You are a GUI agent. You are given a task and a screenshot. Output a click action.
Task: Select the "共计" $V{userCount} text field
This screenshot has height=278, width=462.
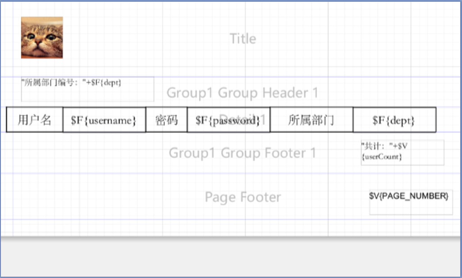coord(402,152)
